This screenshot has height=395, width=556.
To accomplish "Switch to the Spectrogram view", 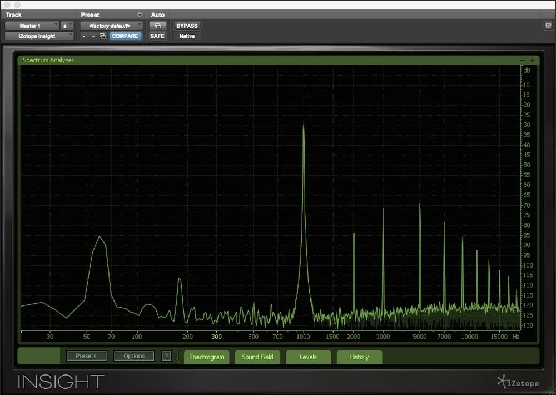I will (x=206, y=358).
